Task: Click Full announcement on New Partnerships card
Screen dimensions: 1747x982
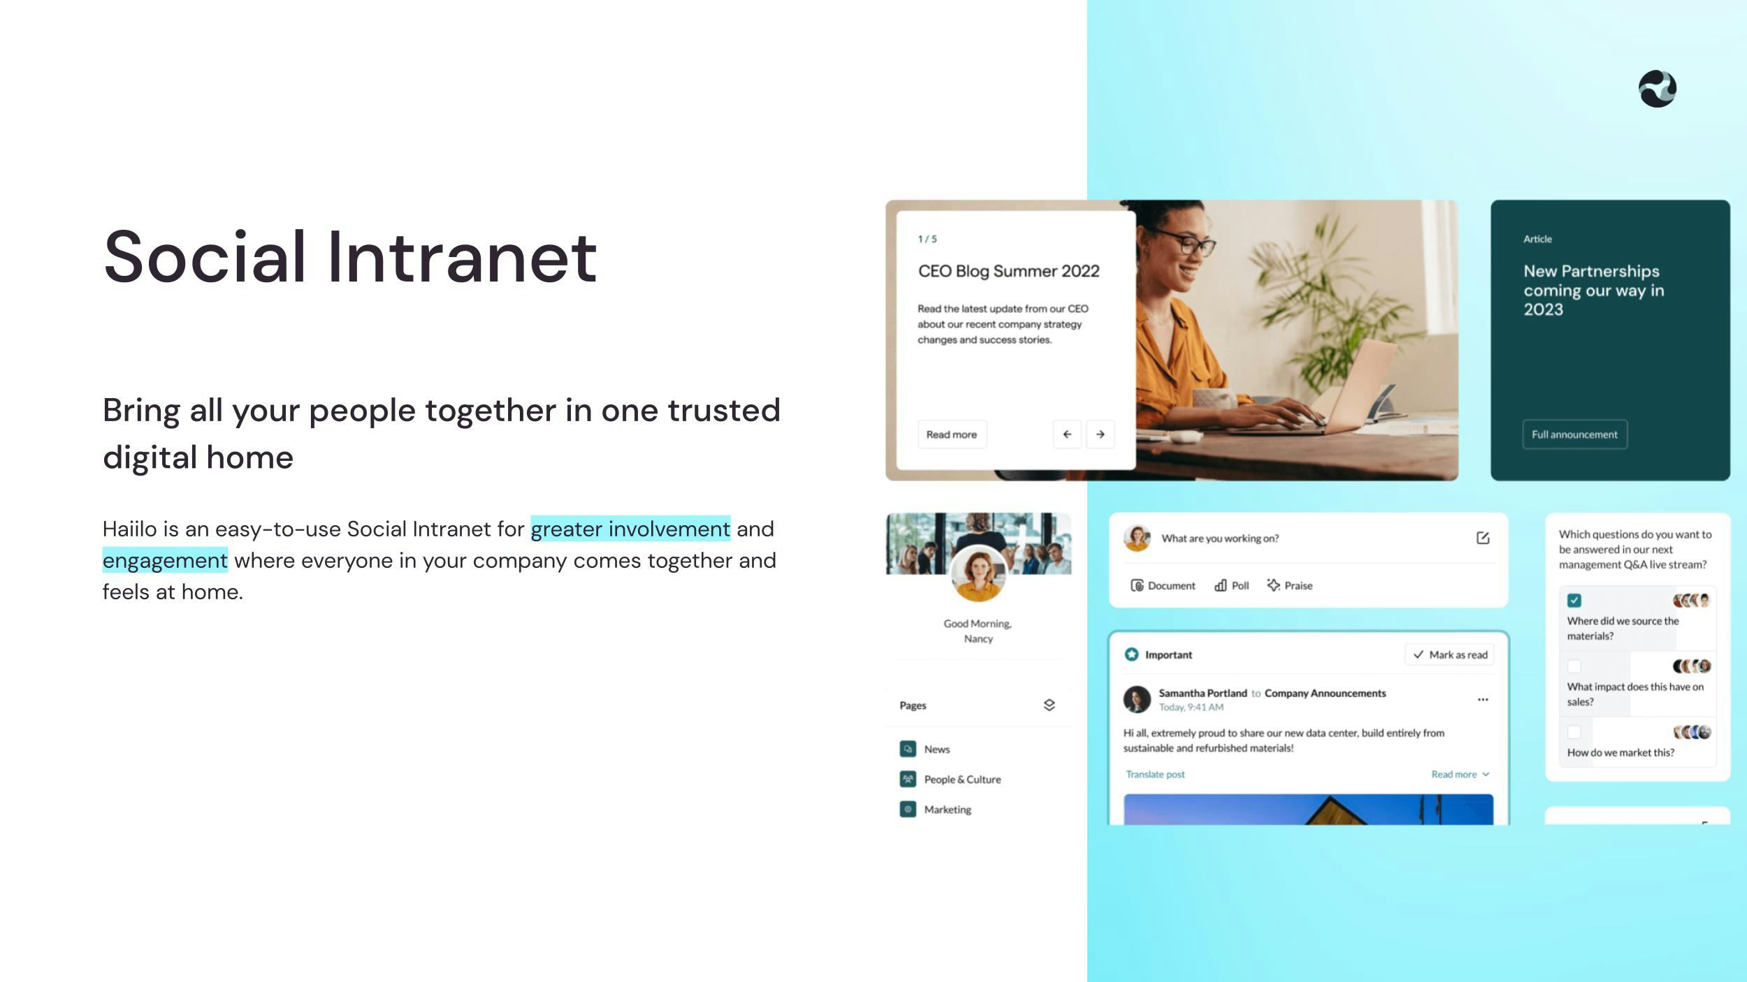Action: [x=1573, y=434]
